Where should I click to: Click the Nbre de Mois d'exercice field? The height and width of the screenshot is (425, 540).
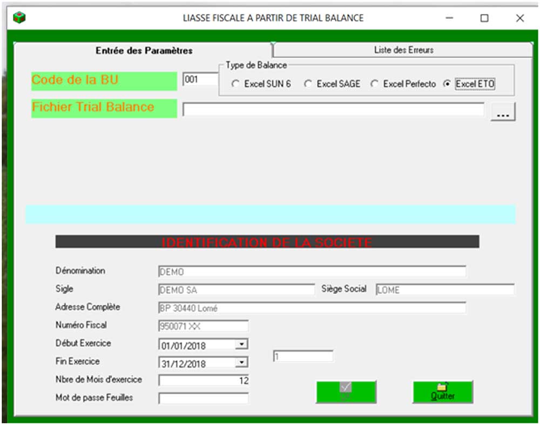(204, 380)
